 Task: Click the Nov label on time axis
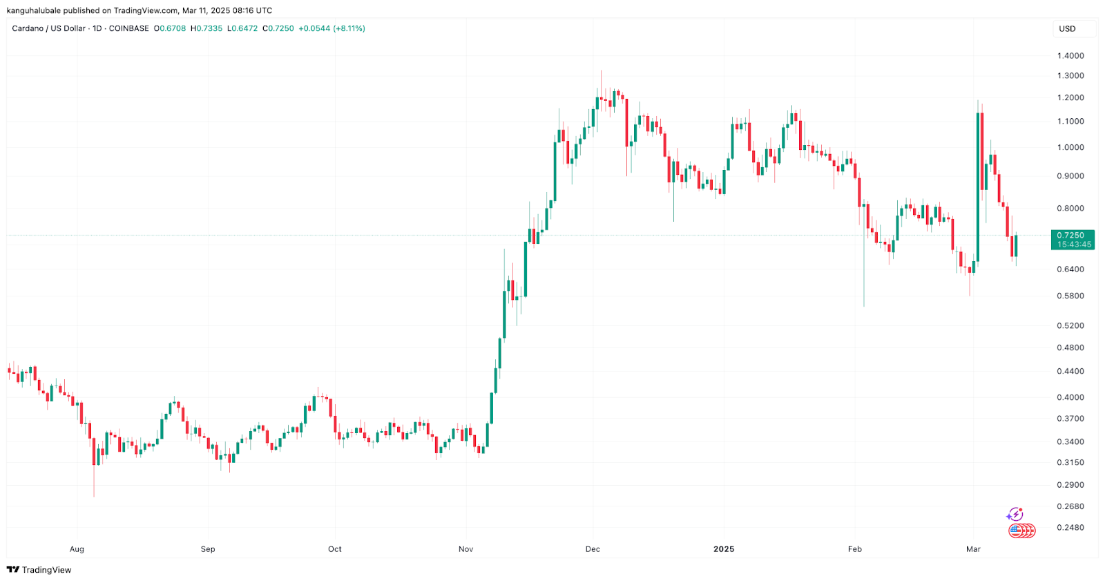pyautogui.click(x=466, y=549)
